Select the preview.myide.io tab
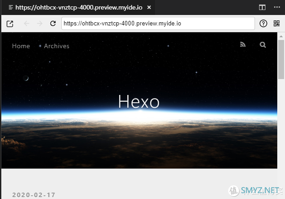The height and width of the screenshot is (199, 285). pos(78,7)
